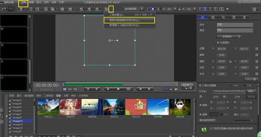This screenshot has height=137, width=261.
Task: Open the 文件 menu
Action: click(x=24, y=3)
